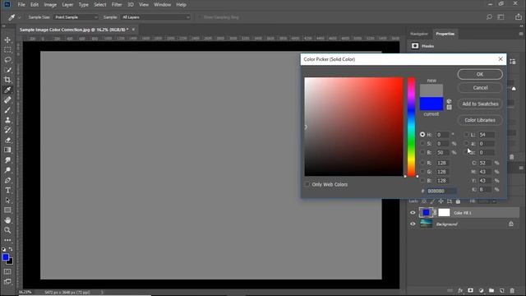Select the Path Selection tool

[x=7, y=201]
